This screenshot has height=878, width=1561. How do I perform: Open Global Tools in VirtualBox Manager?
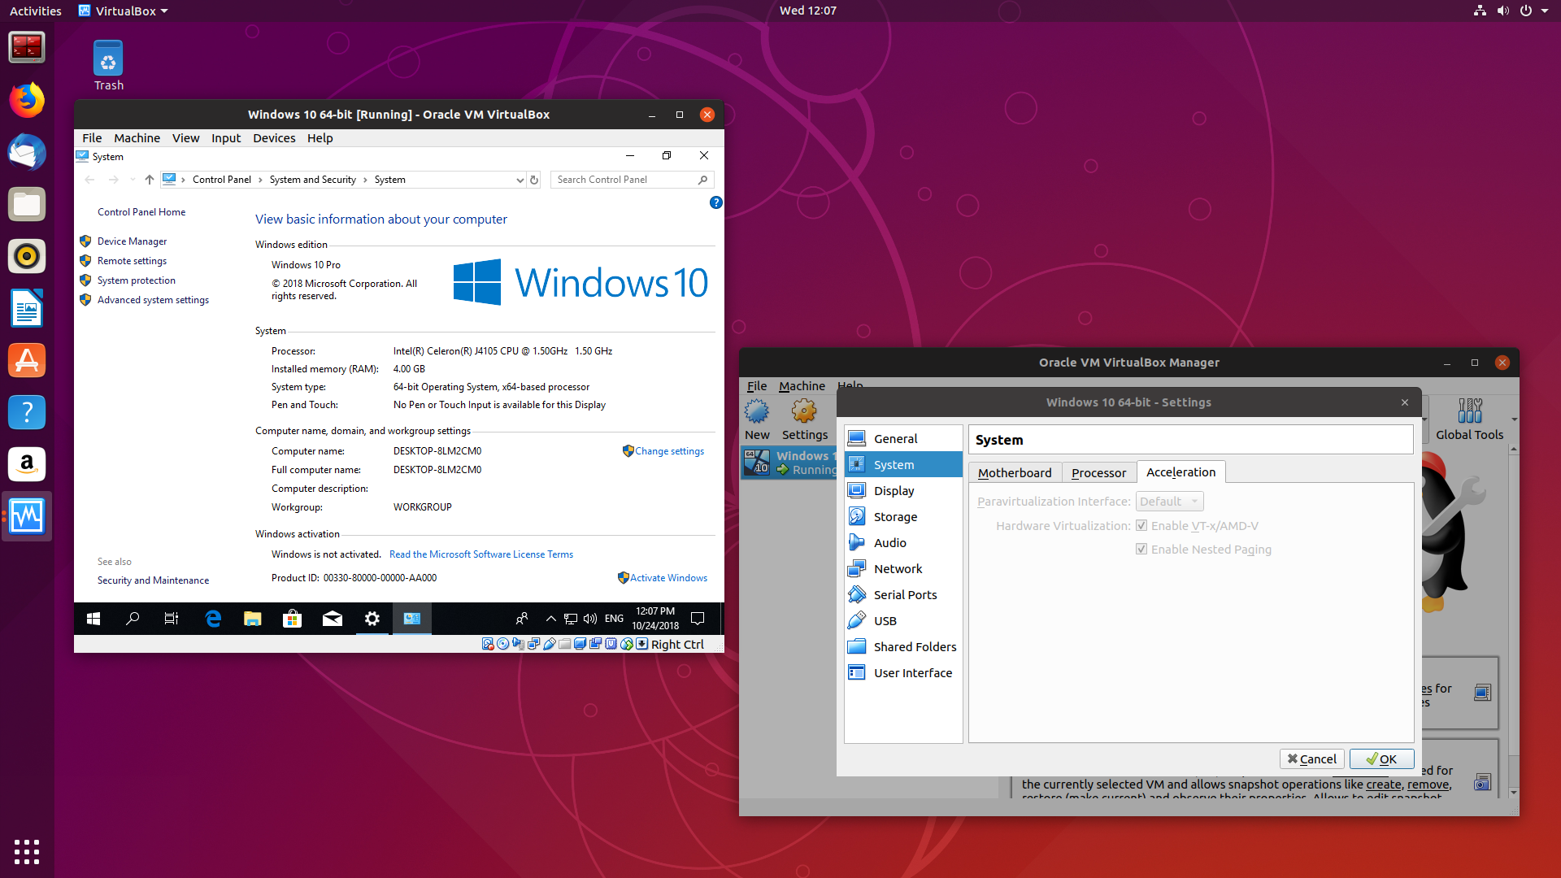1469,419
